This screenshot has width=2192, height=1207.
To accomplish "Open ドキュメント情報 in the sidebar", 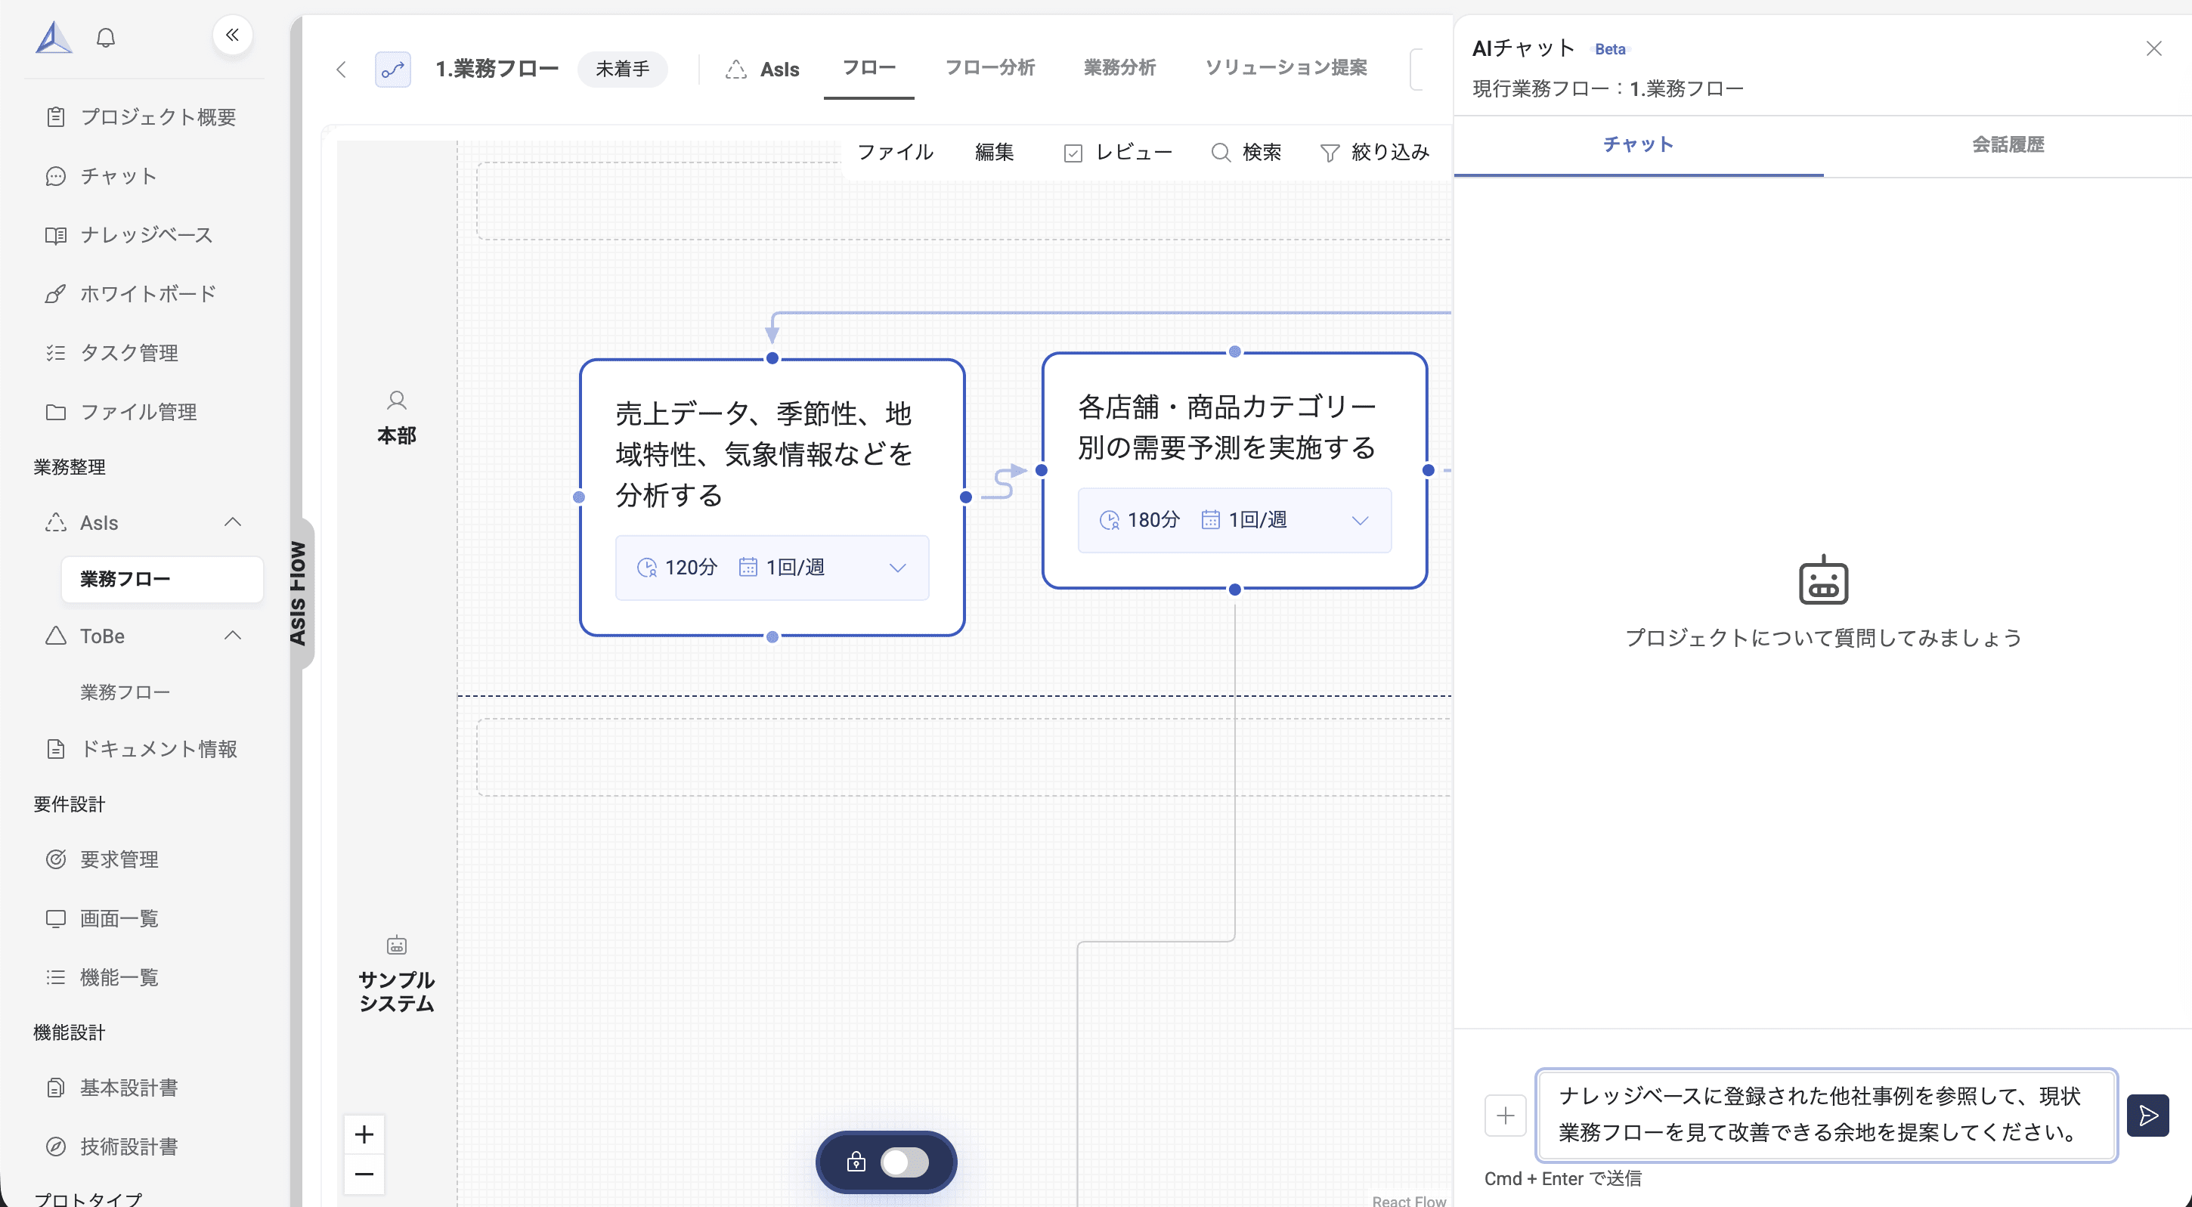I will [143, 748].
